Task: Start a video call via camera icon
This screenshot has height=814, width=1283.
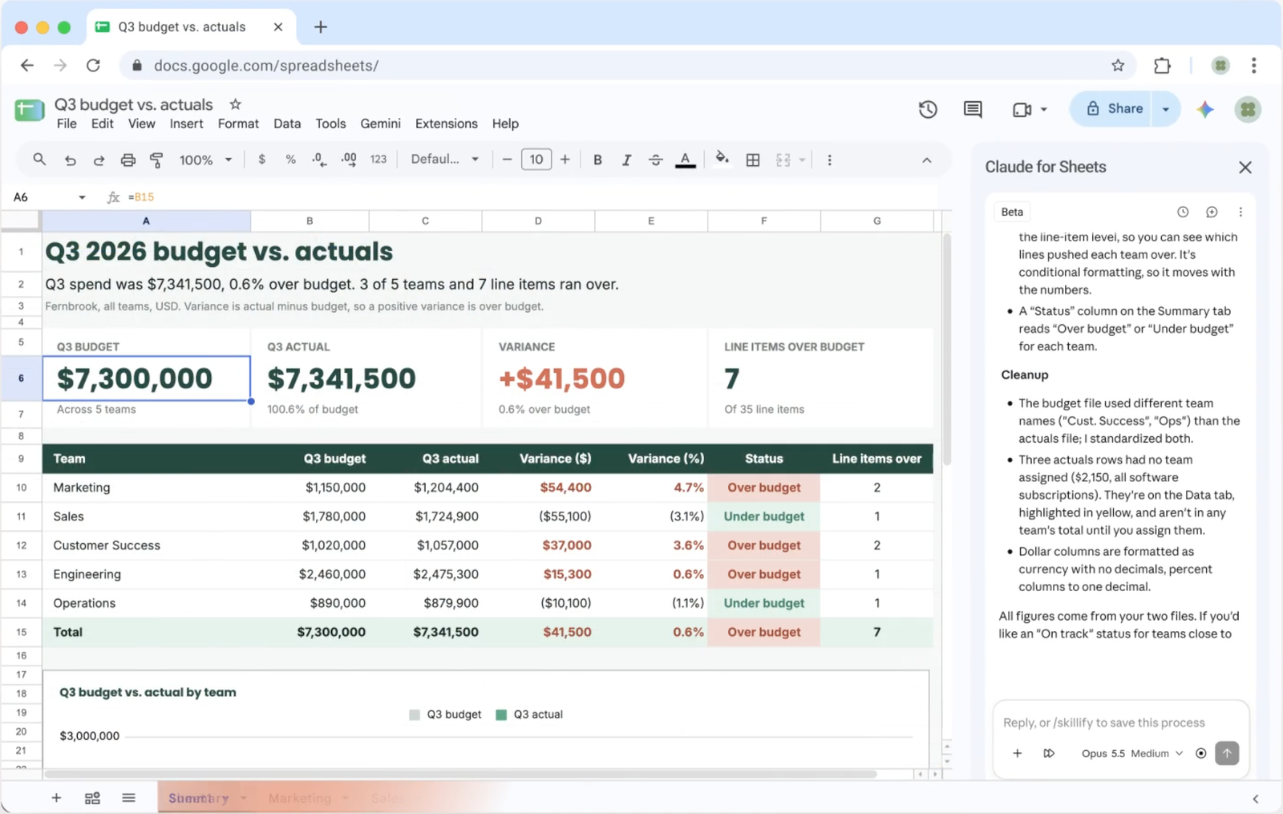Action: coord(1022,110)
